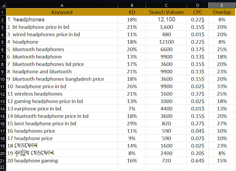
Task: Click search volume value '6600'
Action: [x=166, y=49]
